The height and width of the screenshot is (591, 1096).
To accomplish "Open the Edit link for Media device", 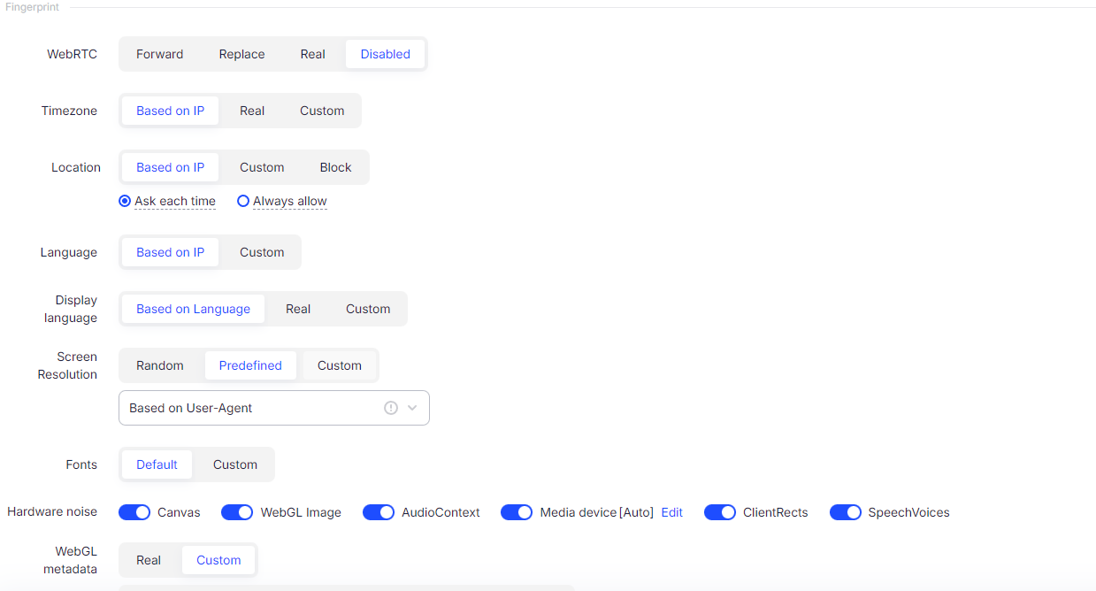I will [x=672, y=512].
